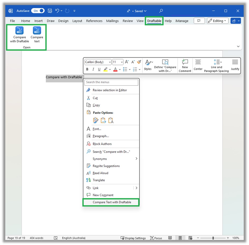249x245 pixels.
Task: Choose Cut from the context menu
Action: click(111, 98)
